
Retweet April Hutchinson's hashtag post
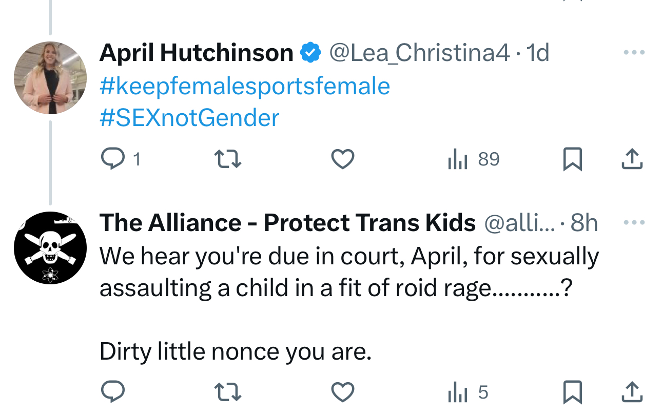tap(227, 159)
